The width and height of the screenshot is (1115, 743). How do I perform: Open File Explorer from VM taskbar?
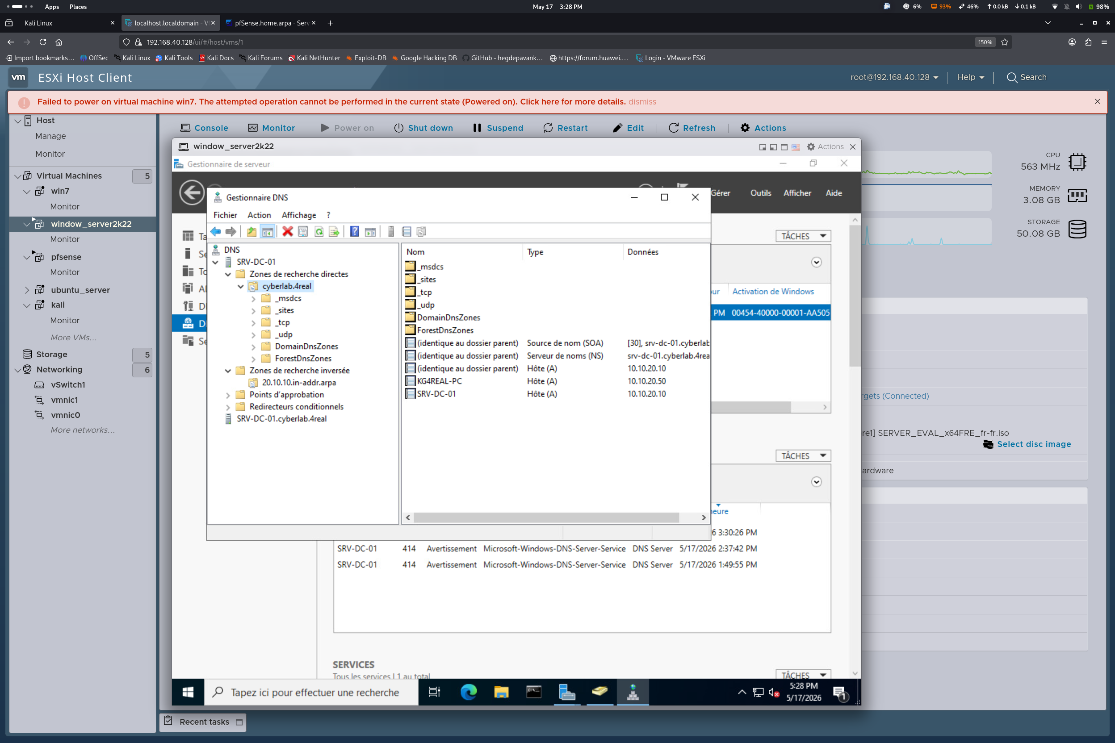coord(501,692)
